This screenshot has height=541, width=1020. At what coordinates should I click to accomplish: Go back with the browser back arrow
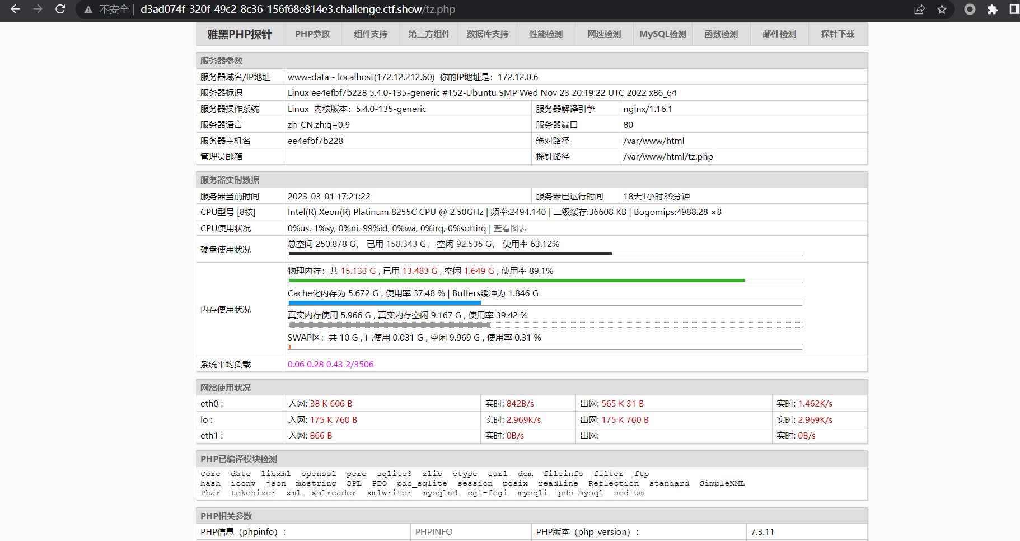click(15, 9)
